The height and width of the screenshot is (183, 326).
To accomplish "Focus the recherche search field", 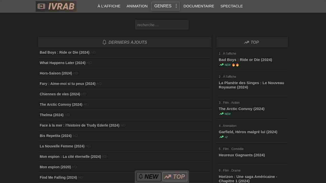I will [162, 25].
